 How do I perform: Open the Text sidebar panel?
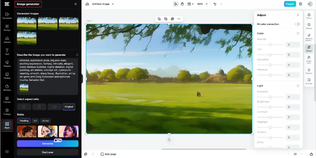(x=7, y=52)
